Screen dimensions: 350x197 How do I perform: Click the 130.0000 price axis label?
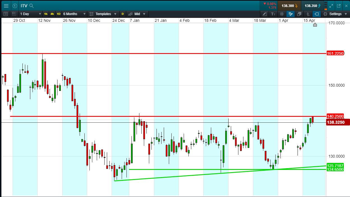point(336,156)
